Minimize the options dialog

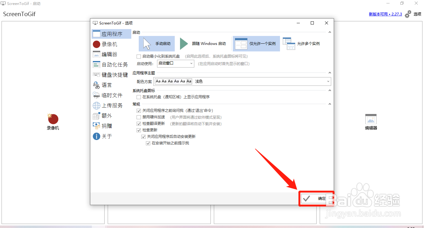(298, 23)
